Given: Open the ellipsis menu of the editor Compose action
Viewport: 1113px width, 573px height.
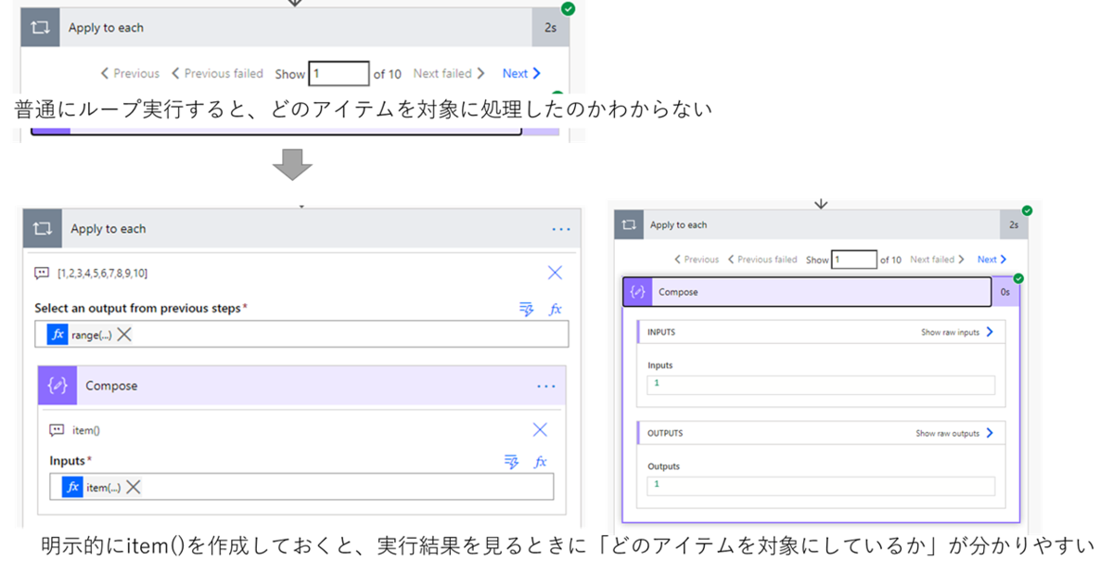Looking at the screenshot, I should coord(546,387).
